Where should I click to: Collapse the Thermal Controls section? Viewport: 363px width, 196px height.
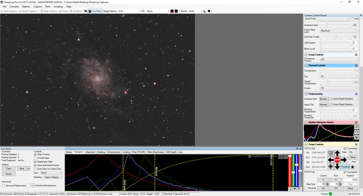pyautogui.click(x=306, y=65)
